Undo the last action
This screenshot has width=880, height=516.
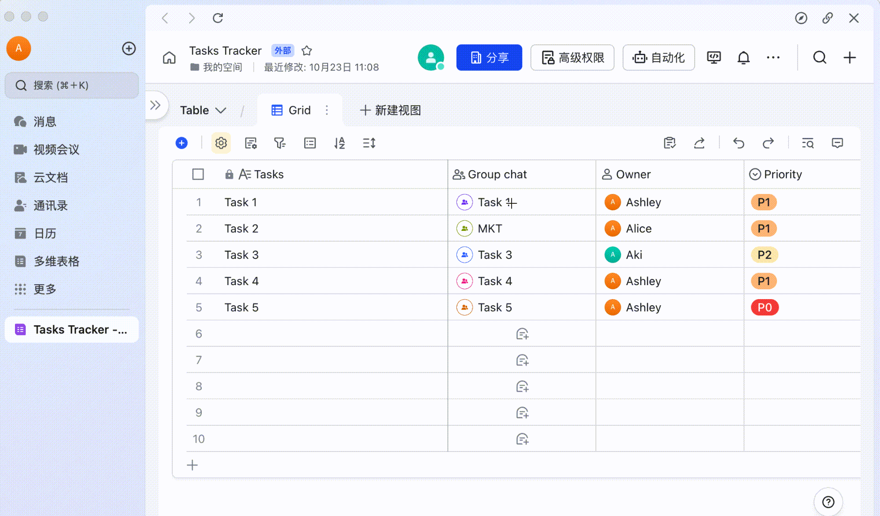click(x=739, y=143)
